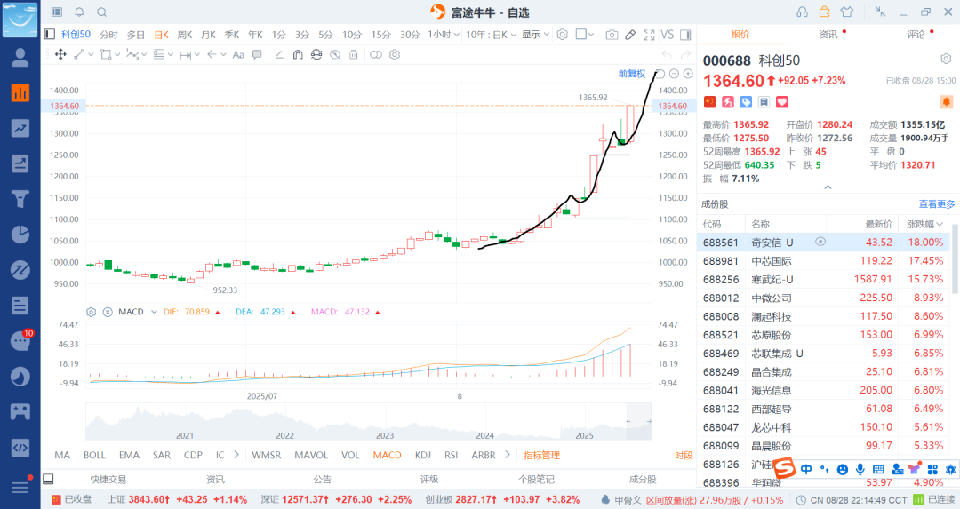Toggle the quick trade panel icon at bottom-left

pos(48,479)
